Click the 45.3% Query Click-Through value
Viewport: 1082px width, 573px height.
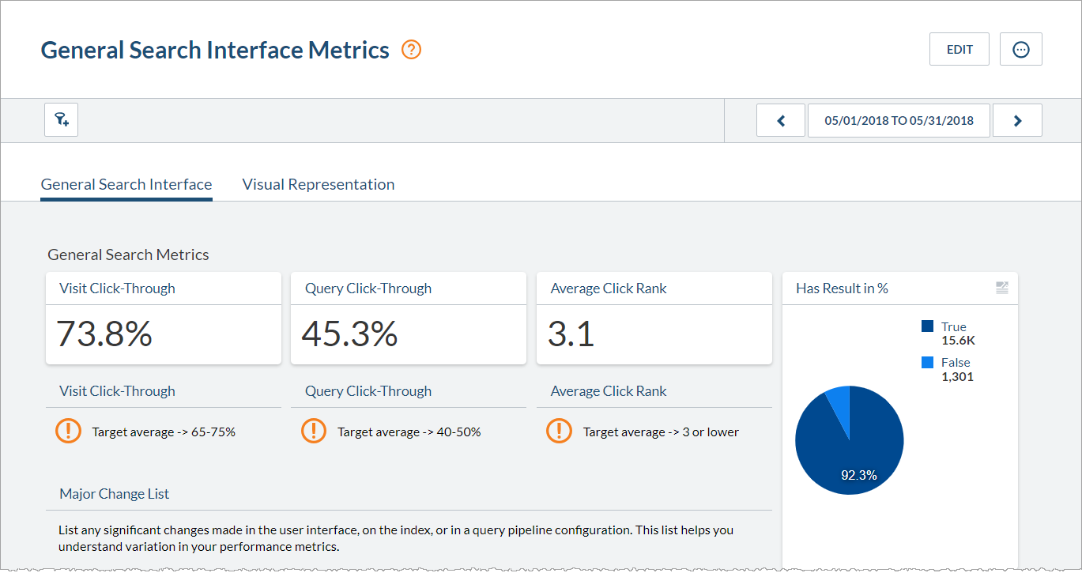pos(349,334)
